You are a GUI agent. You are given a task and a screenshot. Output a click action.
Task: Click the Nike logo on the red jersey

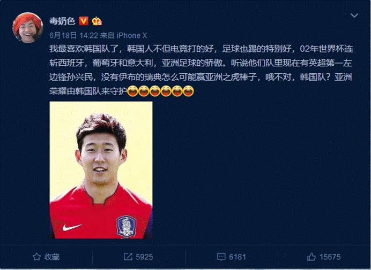click(x=72, y=227)
